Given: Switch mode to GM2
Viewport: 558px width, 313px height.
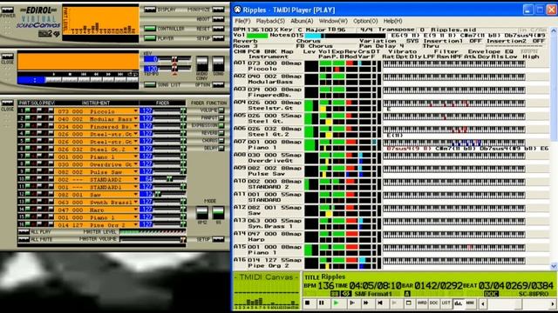Looking at the screenshot, I should click(x=201, y=213).
